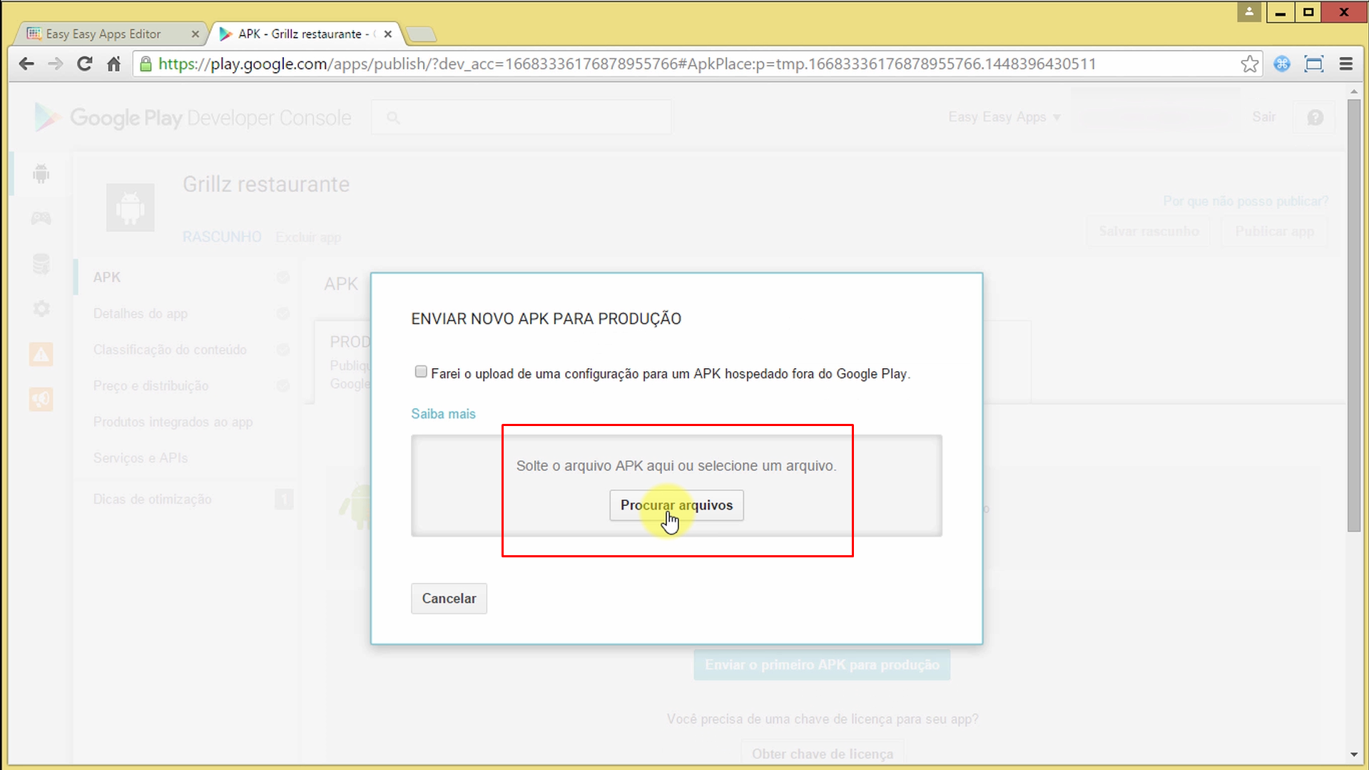Switch to Easy Easy Apps Editor tab

click(x=103, y=34)
